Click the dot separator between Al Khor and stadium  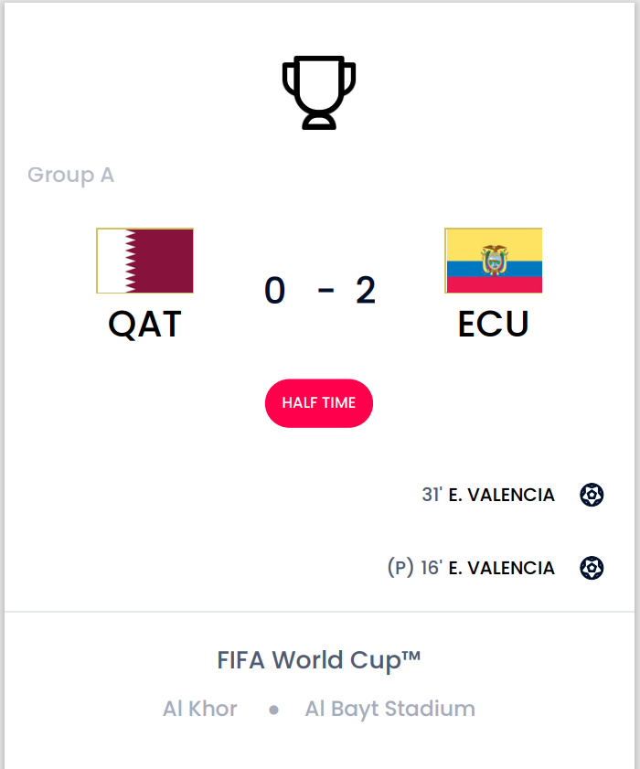(273, 710)
